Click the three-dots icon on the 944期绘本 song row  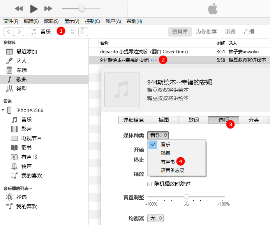coord(154,60)
